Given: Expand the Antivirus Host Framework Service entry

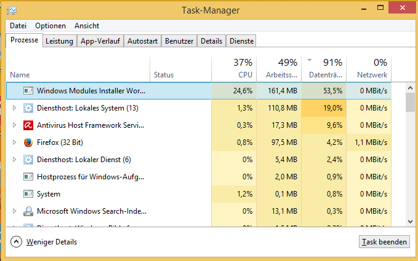Looking at the screenshot, I should (15, 125).
